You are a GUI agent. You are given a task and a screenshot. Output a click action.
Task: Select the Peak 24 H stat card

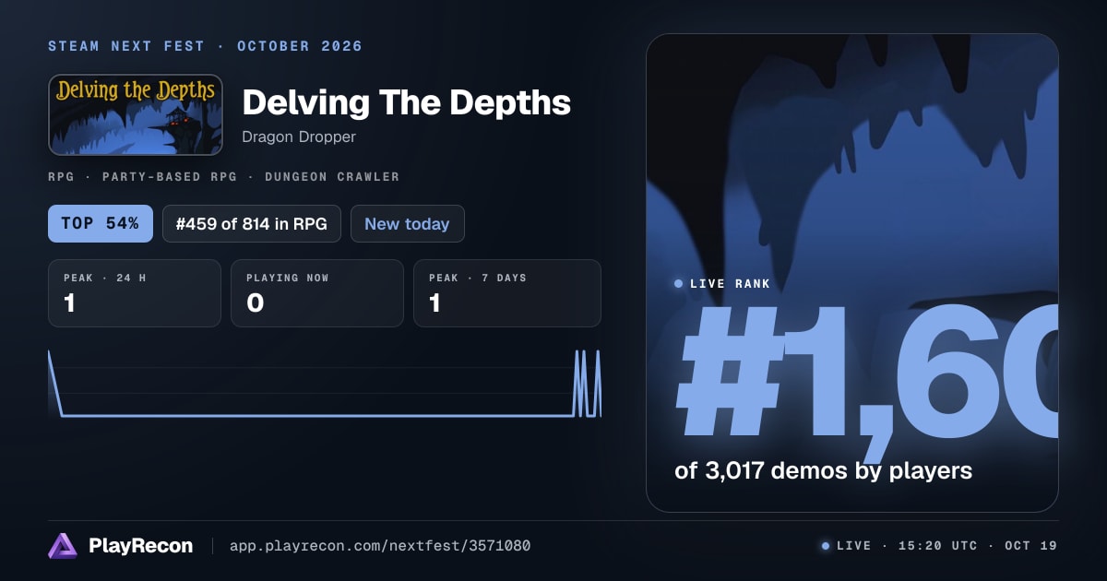pos(135,293)
